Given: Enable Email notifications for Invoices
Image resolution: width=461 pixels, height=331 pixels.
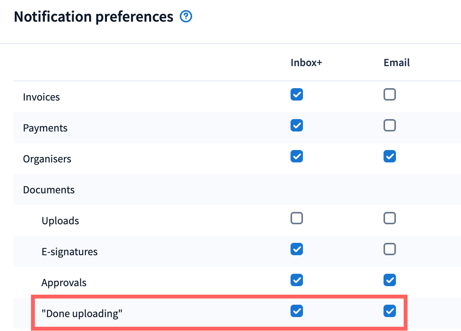Looking at the screenshot, I should [x=390, y=95].
